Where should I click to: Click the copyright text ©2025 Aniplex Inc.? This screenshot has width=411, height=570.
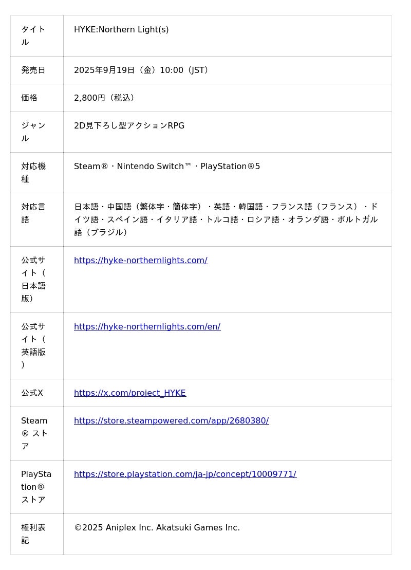pos(157,528)
